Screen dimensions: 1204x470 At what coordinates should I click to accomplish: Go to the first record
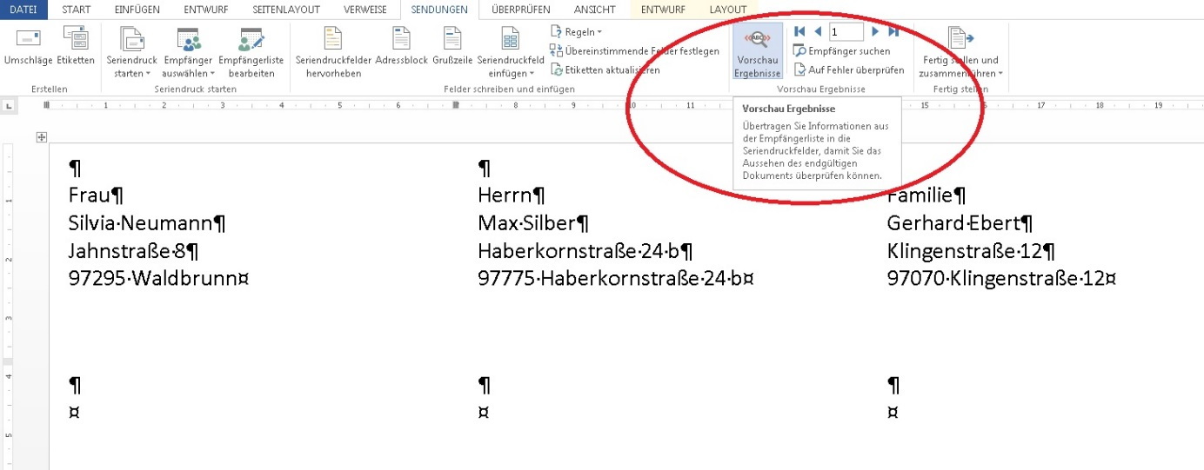tap(799, 32)
